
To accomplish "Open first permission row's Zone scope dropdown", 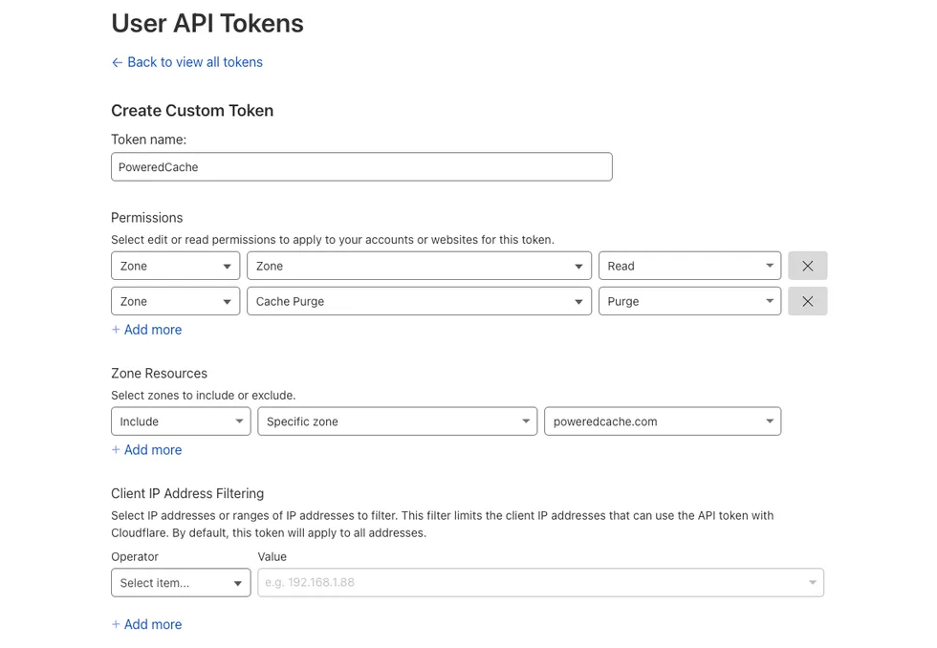I will tap(175, 266).
